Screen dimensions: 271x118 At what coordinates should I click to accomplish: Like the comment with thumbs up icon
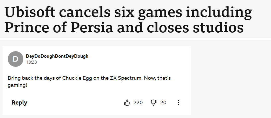[x=127, y=103]
